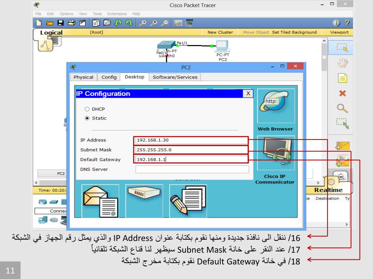Click the IP Address input field

coord(192,140)
